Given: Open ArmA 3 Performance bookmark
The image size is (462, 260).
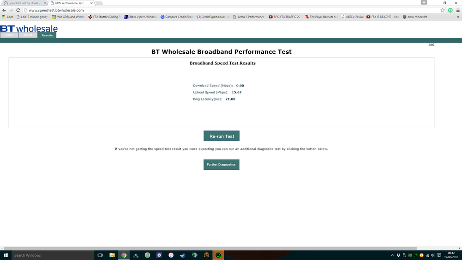Looking at the screenshot, I should (x=249, y=17).
